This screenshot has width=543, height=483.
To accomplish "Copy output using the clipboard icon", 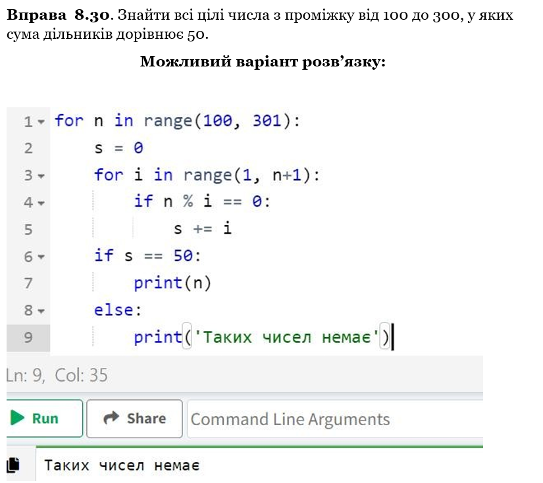I will [13, 465].
